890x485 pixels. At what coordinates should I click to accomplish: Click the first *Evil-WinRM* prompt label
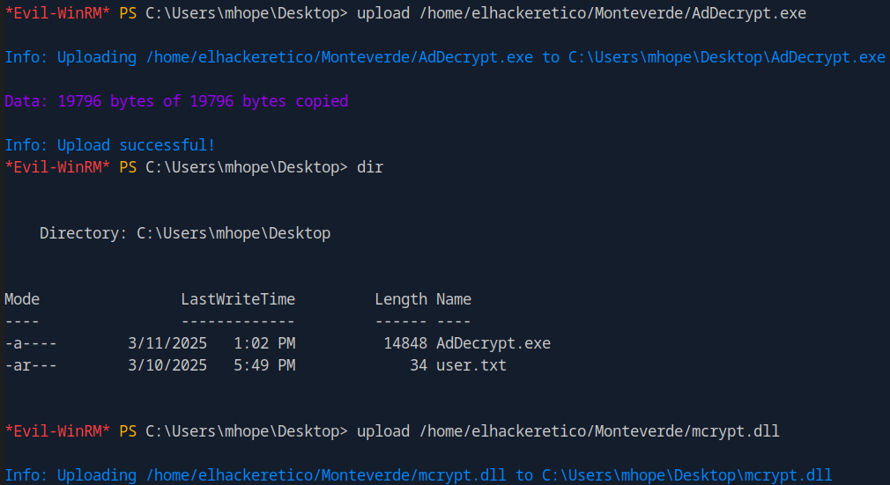57,13
